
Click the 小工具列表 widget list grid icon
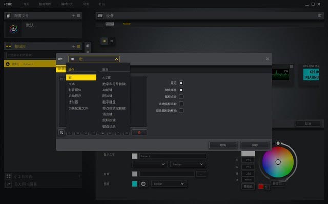click(9, 176)
